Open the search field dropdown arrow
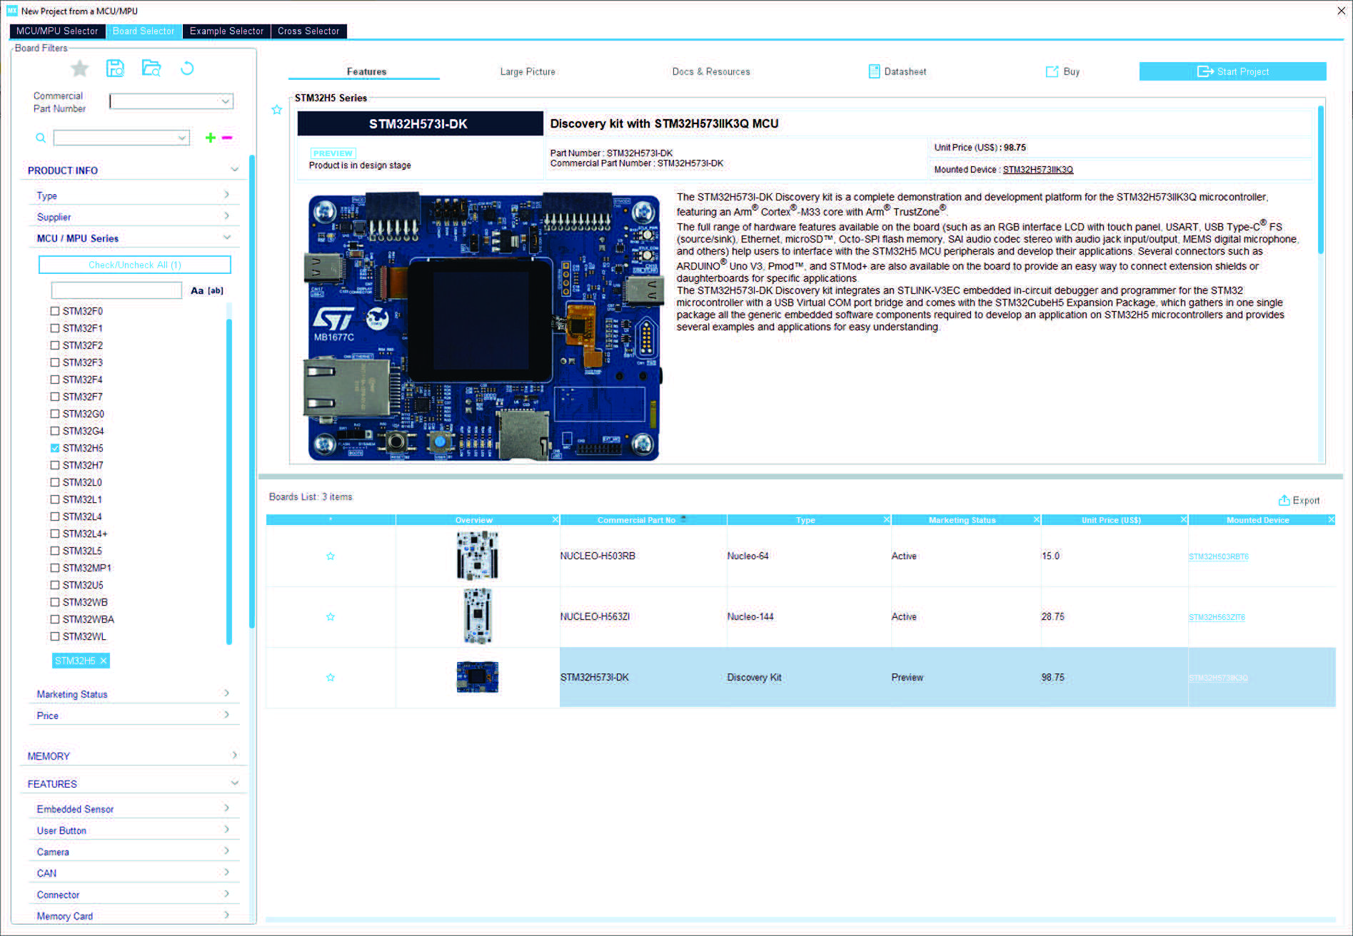 [182, 138]
